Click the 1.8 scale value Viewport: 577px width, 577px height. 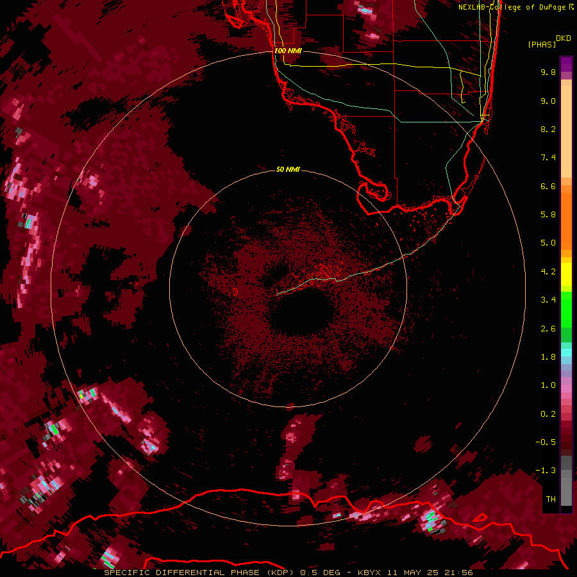548,357
